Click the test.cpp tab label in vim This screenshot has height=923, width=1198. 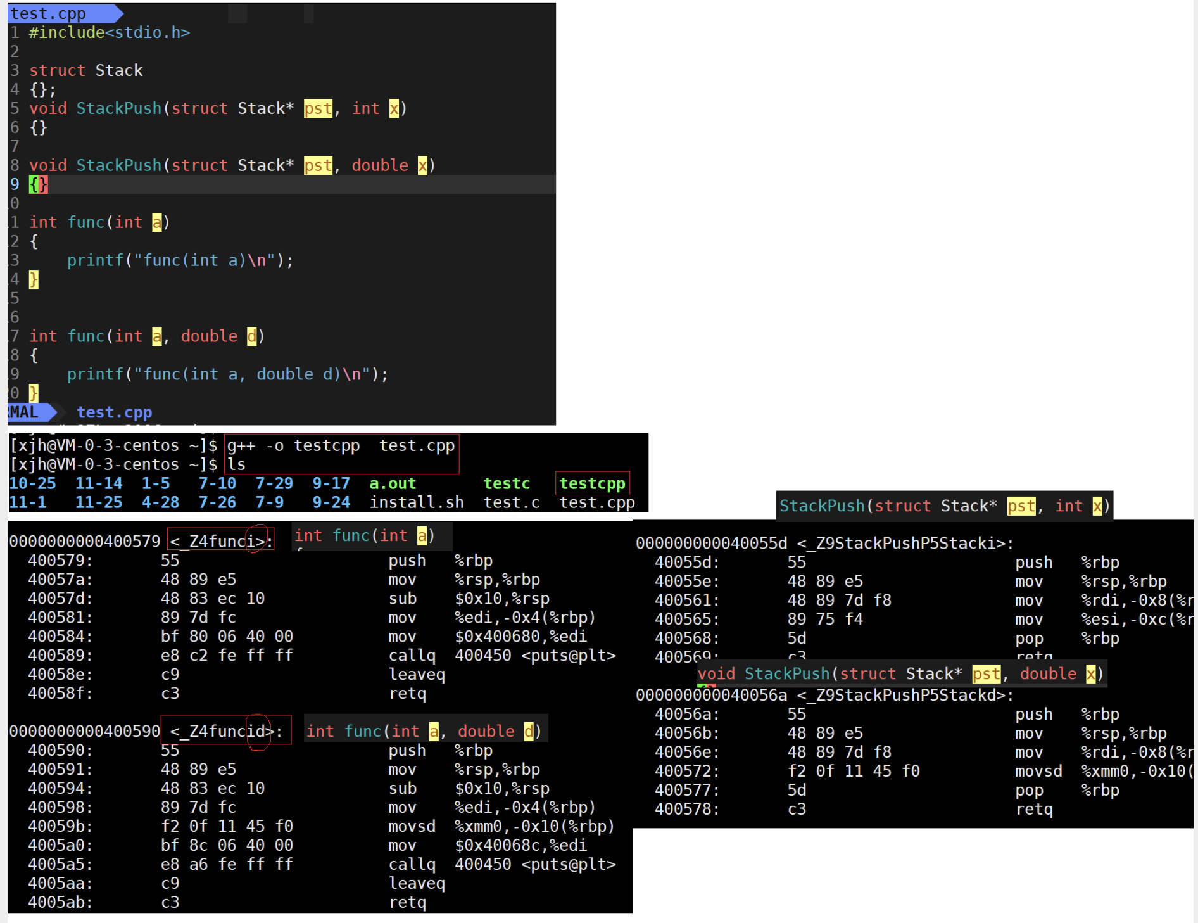coord(49,13)
